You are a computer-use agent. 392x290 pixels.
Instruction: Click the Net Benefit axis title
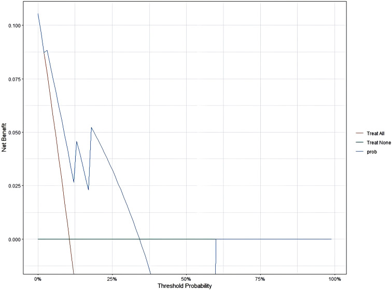(4, 137)
